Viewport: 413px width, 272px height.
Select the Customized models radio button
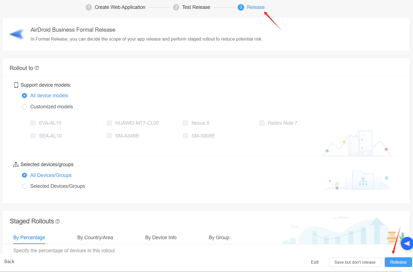click(x=24, y=107)
